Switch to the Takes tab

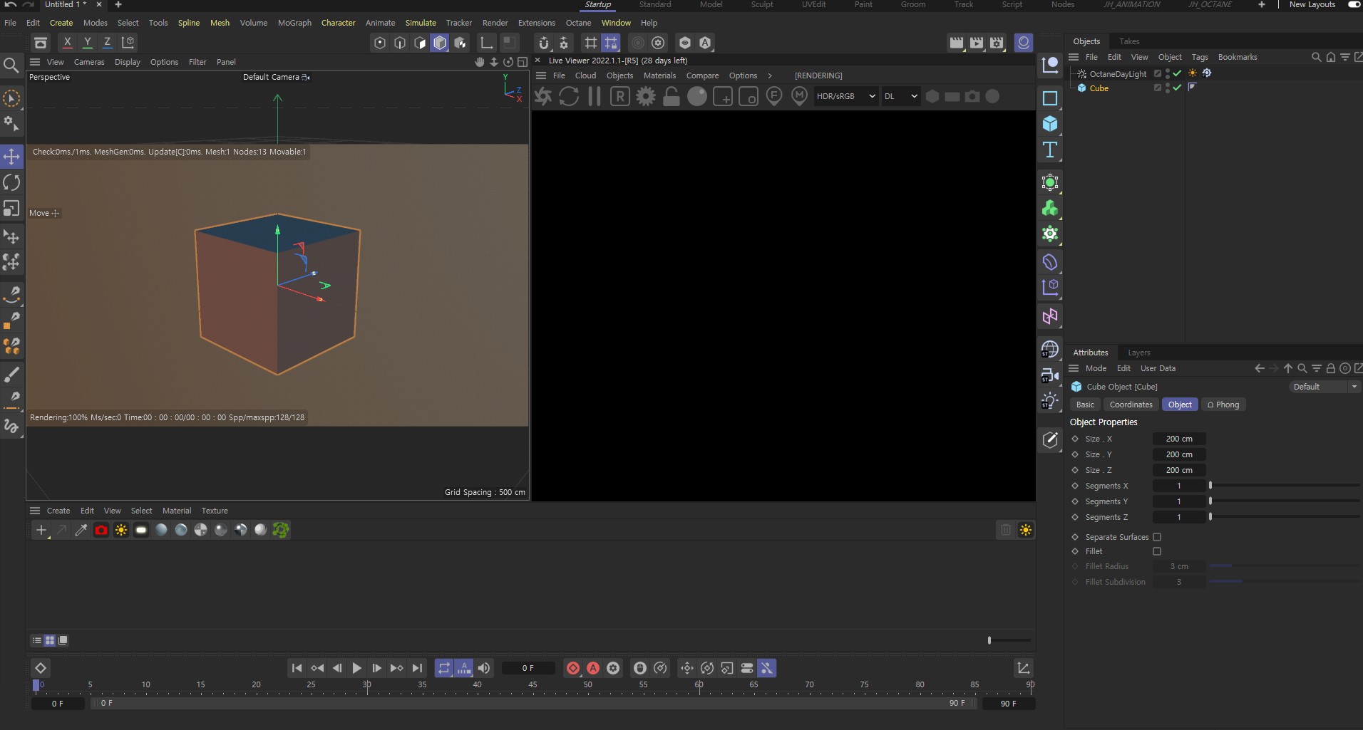(1129, 41)
